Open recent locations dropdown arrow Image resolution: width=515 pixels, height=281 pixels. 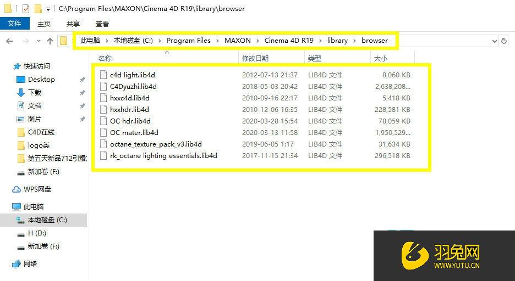pos(39,41)
